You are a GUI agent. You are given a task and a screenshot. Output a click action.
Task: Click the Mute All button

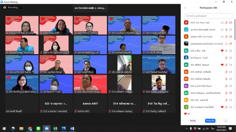point(210,121)
